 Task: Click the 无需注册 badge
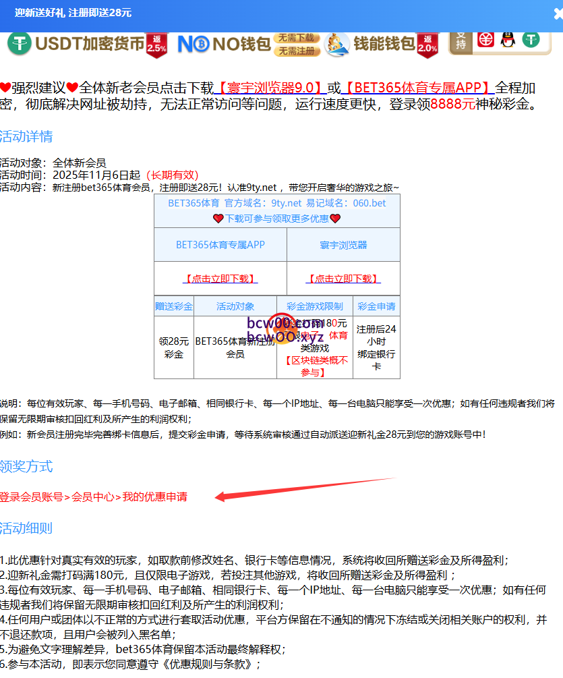(297, 51)
